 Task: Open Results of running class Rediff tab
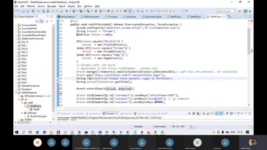pos(151,114)
